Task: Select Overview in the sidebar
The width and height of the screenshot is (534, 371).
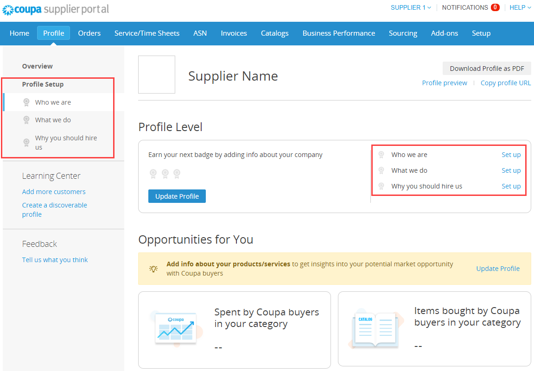Action: (x=38, y=66)
